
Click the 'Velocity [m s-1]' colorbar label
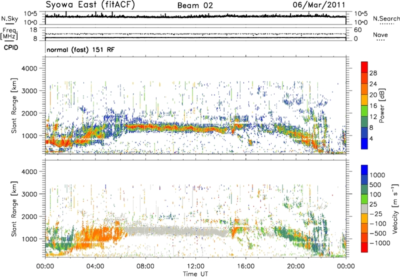pyautogui.click(x=395, y=208)
